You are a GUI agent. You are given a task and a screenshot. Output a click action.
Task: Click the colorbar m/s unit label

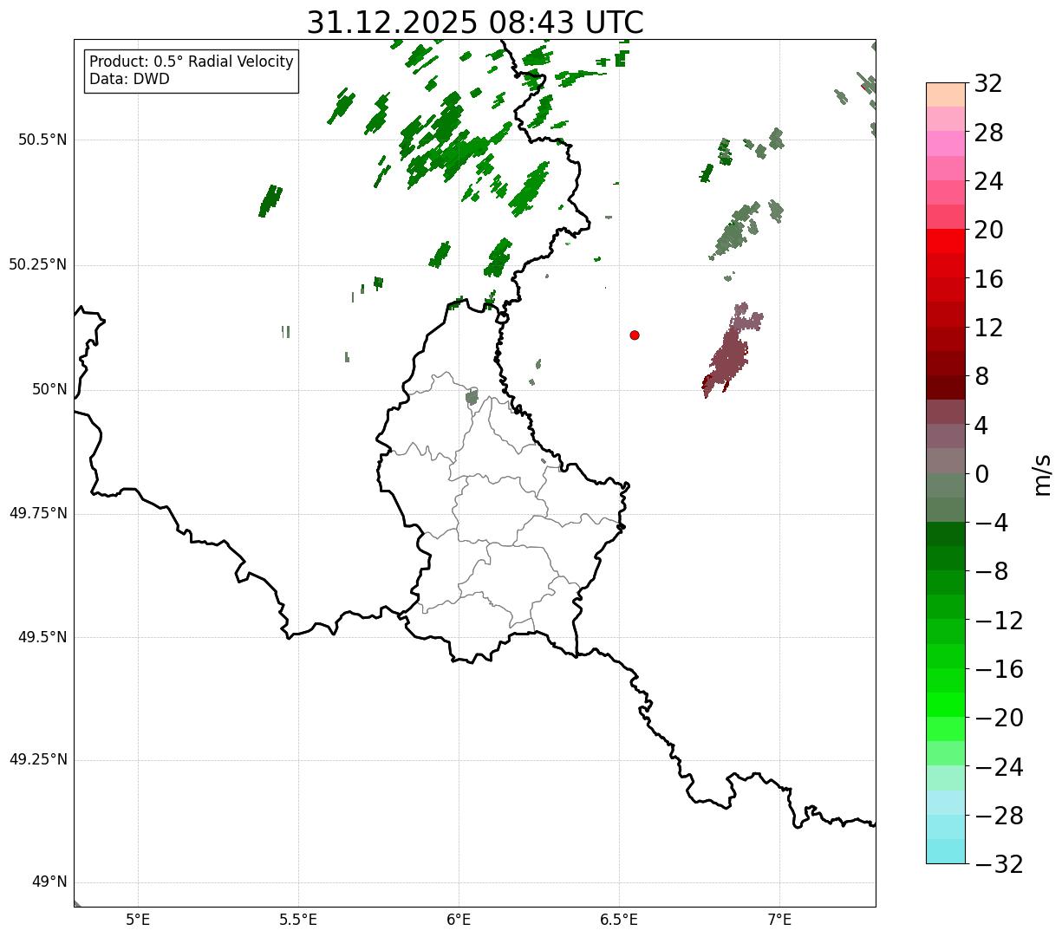(1041, 474)
